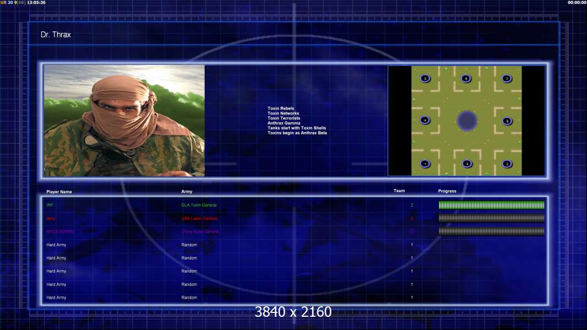Click start position 2 marker on minimap
The height and width of the screenshot is (330, 587).
pos(507,164)
